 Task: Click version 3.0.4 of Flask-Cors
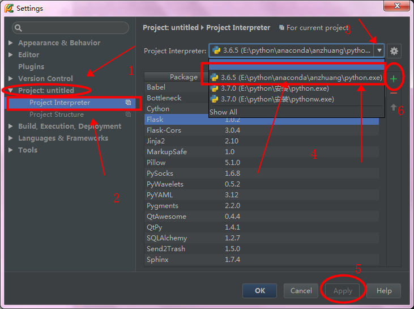[232, 130]
